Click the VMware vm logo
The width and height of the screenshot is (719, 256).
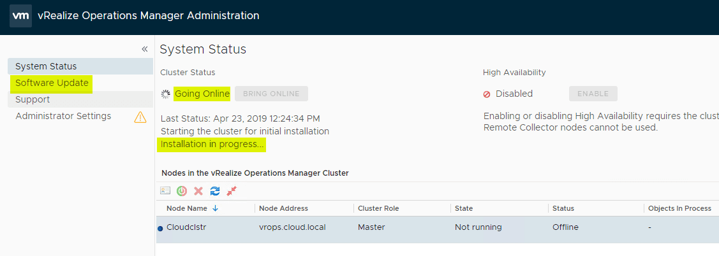(20, 15)
